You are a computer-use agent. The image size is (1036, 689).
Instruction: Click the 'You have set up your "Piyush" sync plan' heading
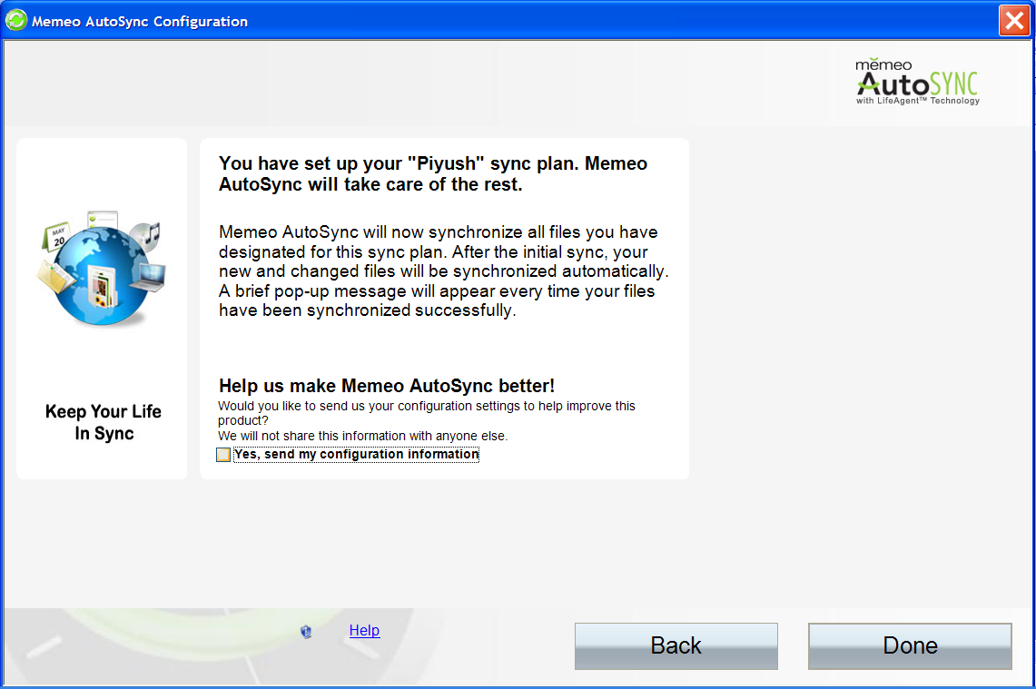(433, 173)
